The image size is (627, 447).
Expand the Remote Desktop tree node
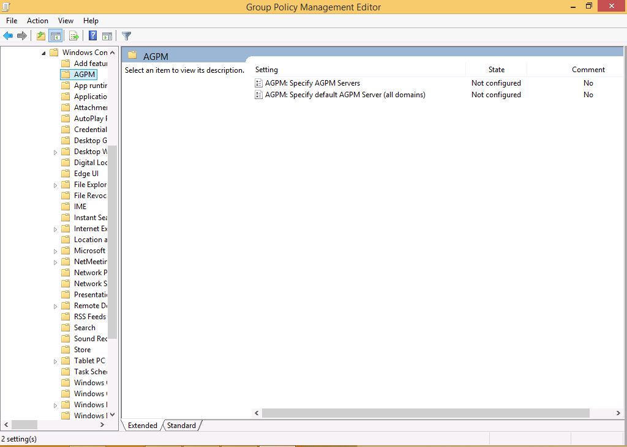tap(55, 306)
